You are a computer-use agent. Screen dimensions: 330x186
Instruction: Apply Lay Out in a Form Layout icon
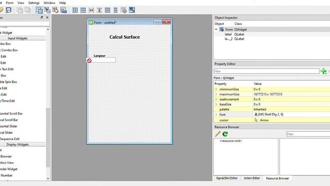(x=115, y=10)
